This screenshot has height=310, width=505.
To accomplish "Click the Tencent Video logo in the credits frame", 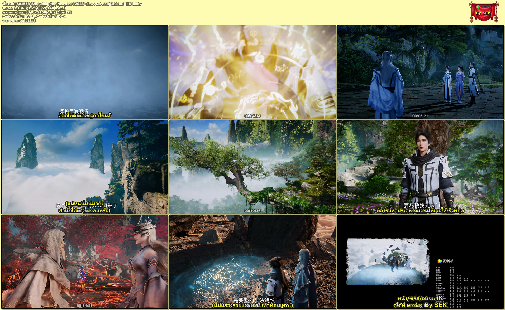I will 445,261.
